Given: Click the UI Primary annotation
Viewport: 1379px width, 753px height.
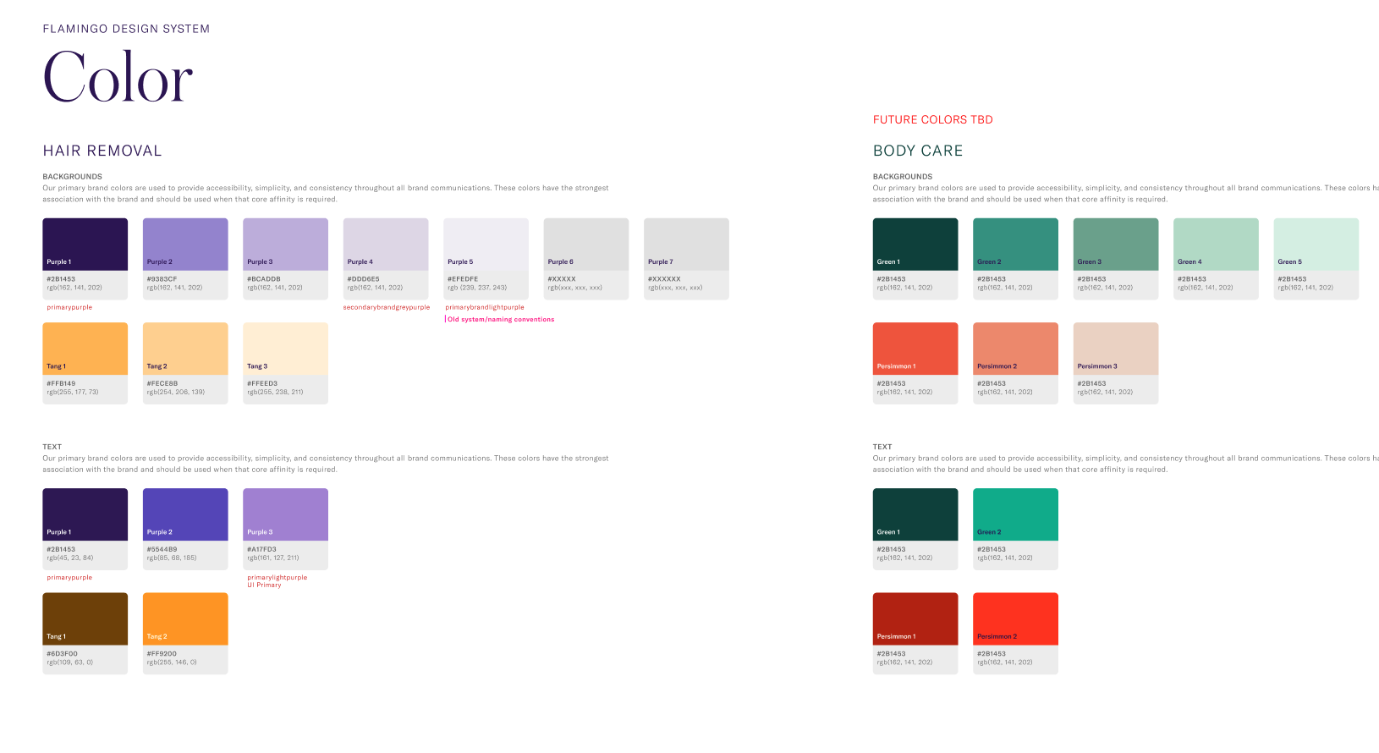Looking at the screenshot, I should pos(264,585).
